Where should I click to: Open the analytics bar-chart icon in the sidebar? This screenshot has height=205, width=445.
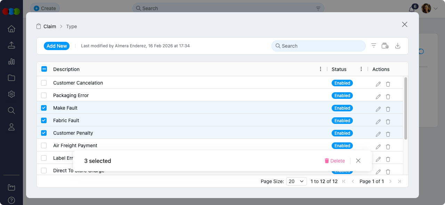coord(11,61)
